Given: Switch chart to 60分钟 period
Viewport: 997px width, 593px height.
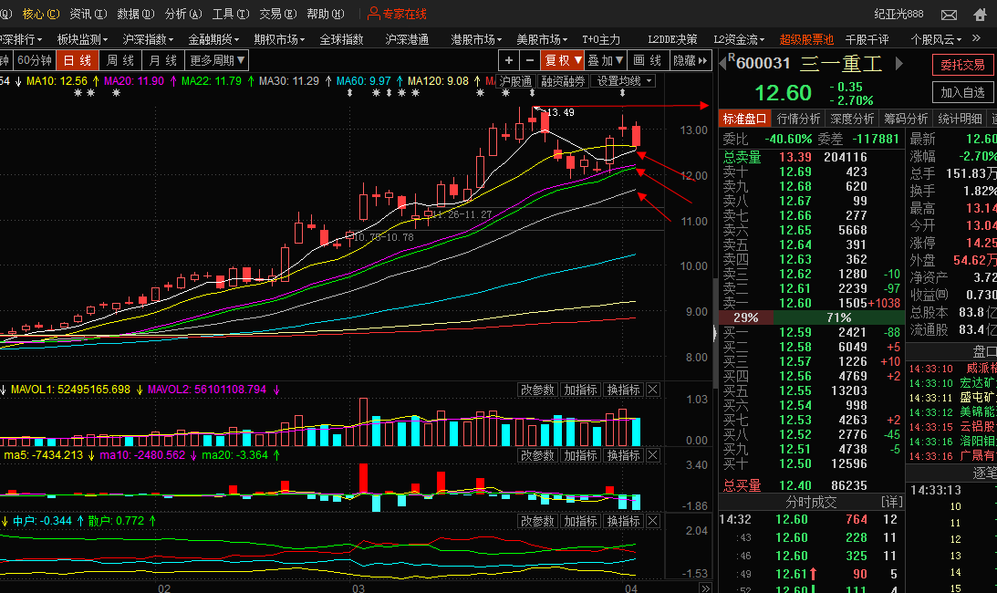Looking at the screenshot, I should (35, 60).
